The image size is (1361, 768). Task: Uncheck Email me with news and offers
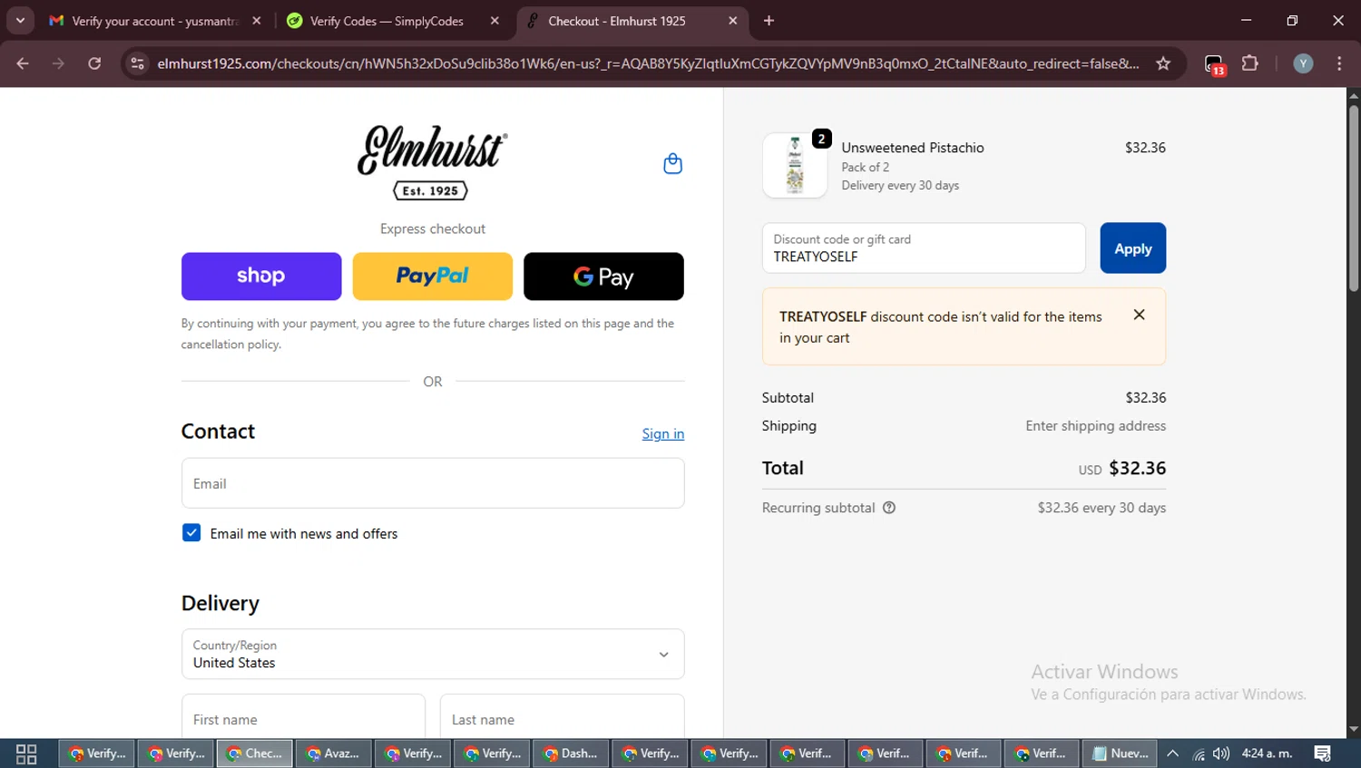[x=191, y=533]
